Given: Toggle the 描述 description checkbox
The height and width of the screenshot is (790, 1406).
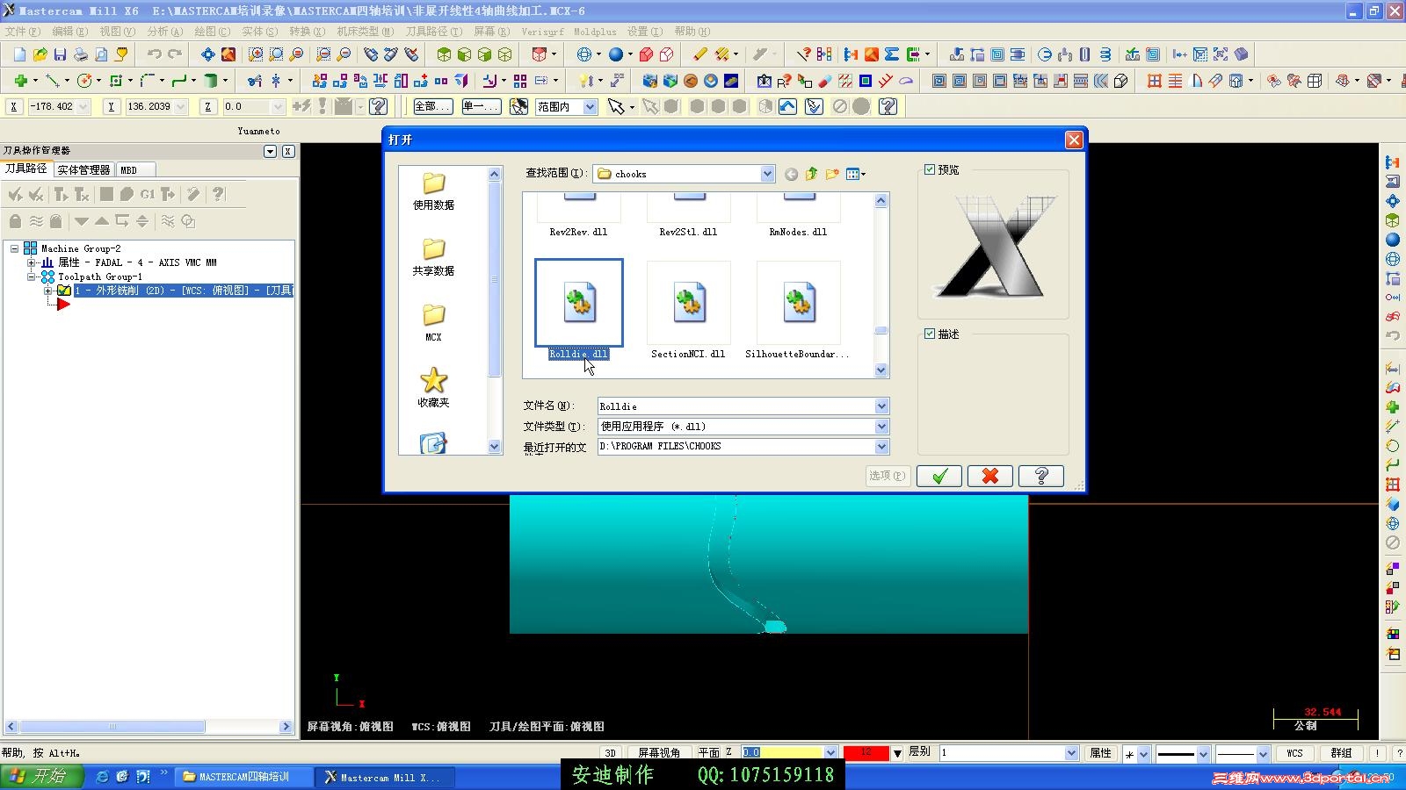Looking at the screenshot, I should pos(930,334).
